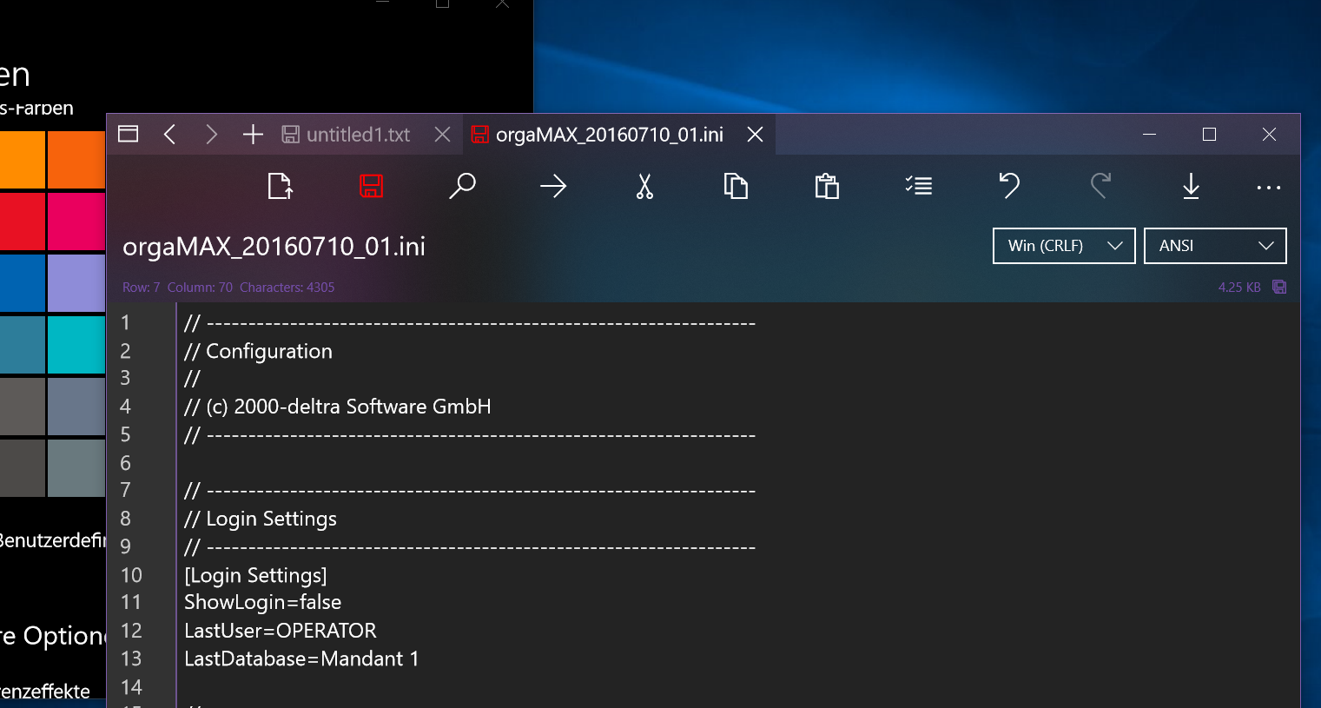Place cursor in '// Configuration' line
Viewport: 1321px width, 708px height.
click(x=258, y=351)
